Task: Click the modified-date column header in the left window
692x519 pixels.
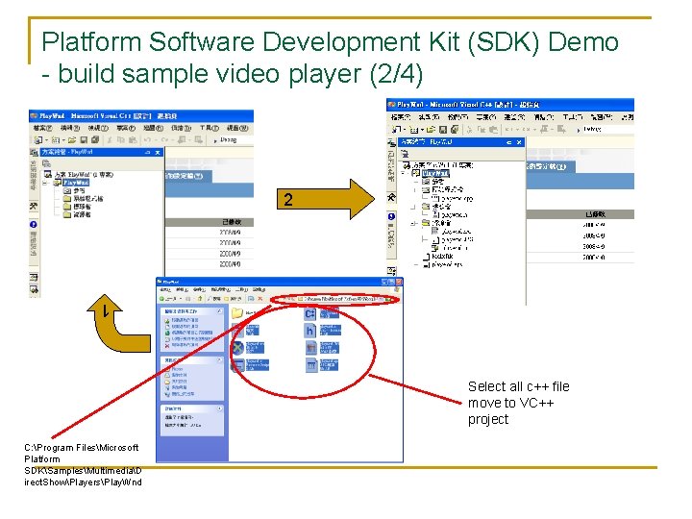Action: pos(232,222)
